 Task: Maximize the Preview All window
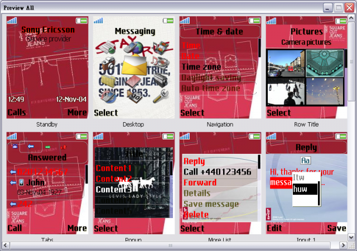click(x=339, y=8)
